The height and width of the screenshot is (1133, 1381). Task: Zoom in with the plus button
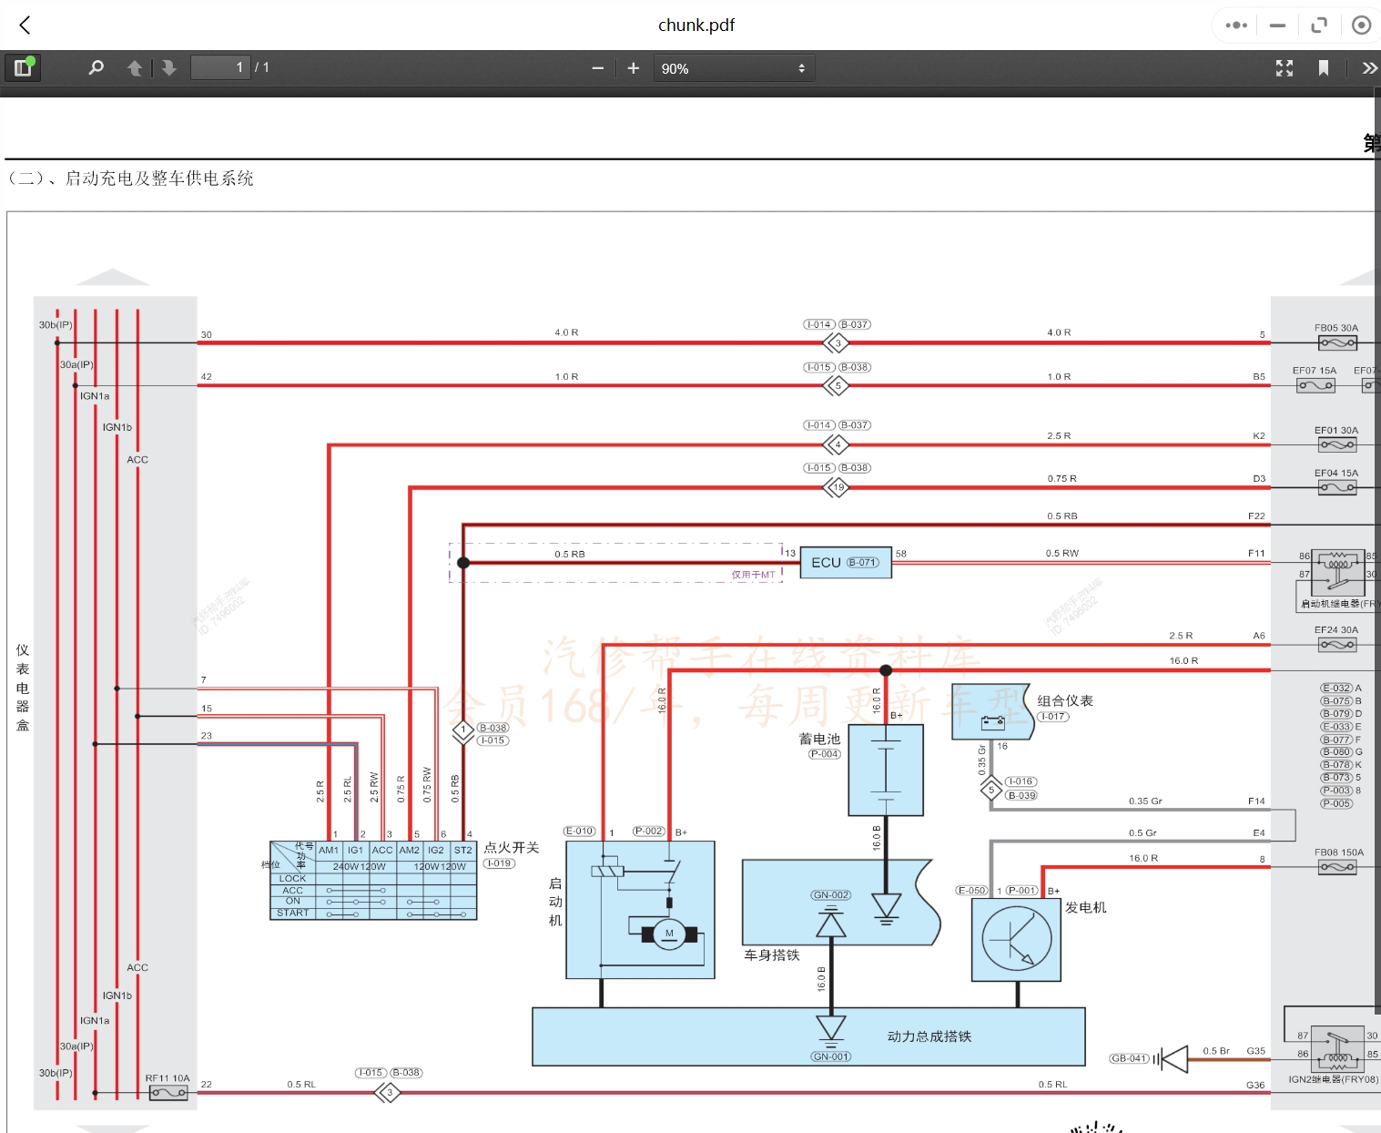(x=634, y=68)
